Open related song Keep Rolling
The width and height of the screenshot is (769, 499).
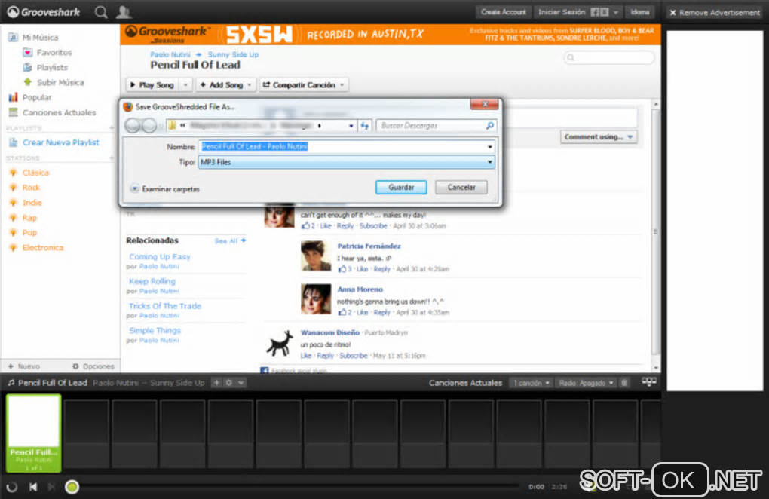click(x=152, y=281)
